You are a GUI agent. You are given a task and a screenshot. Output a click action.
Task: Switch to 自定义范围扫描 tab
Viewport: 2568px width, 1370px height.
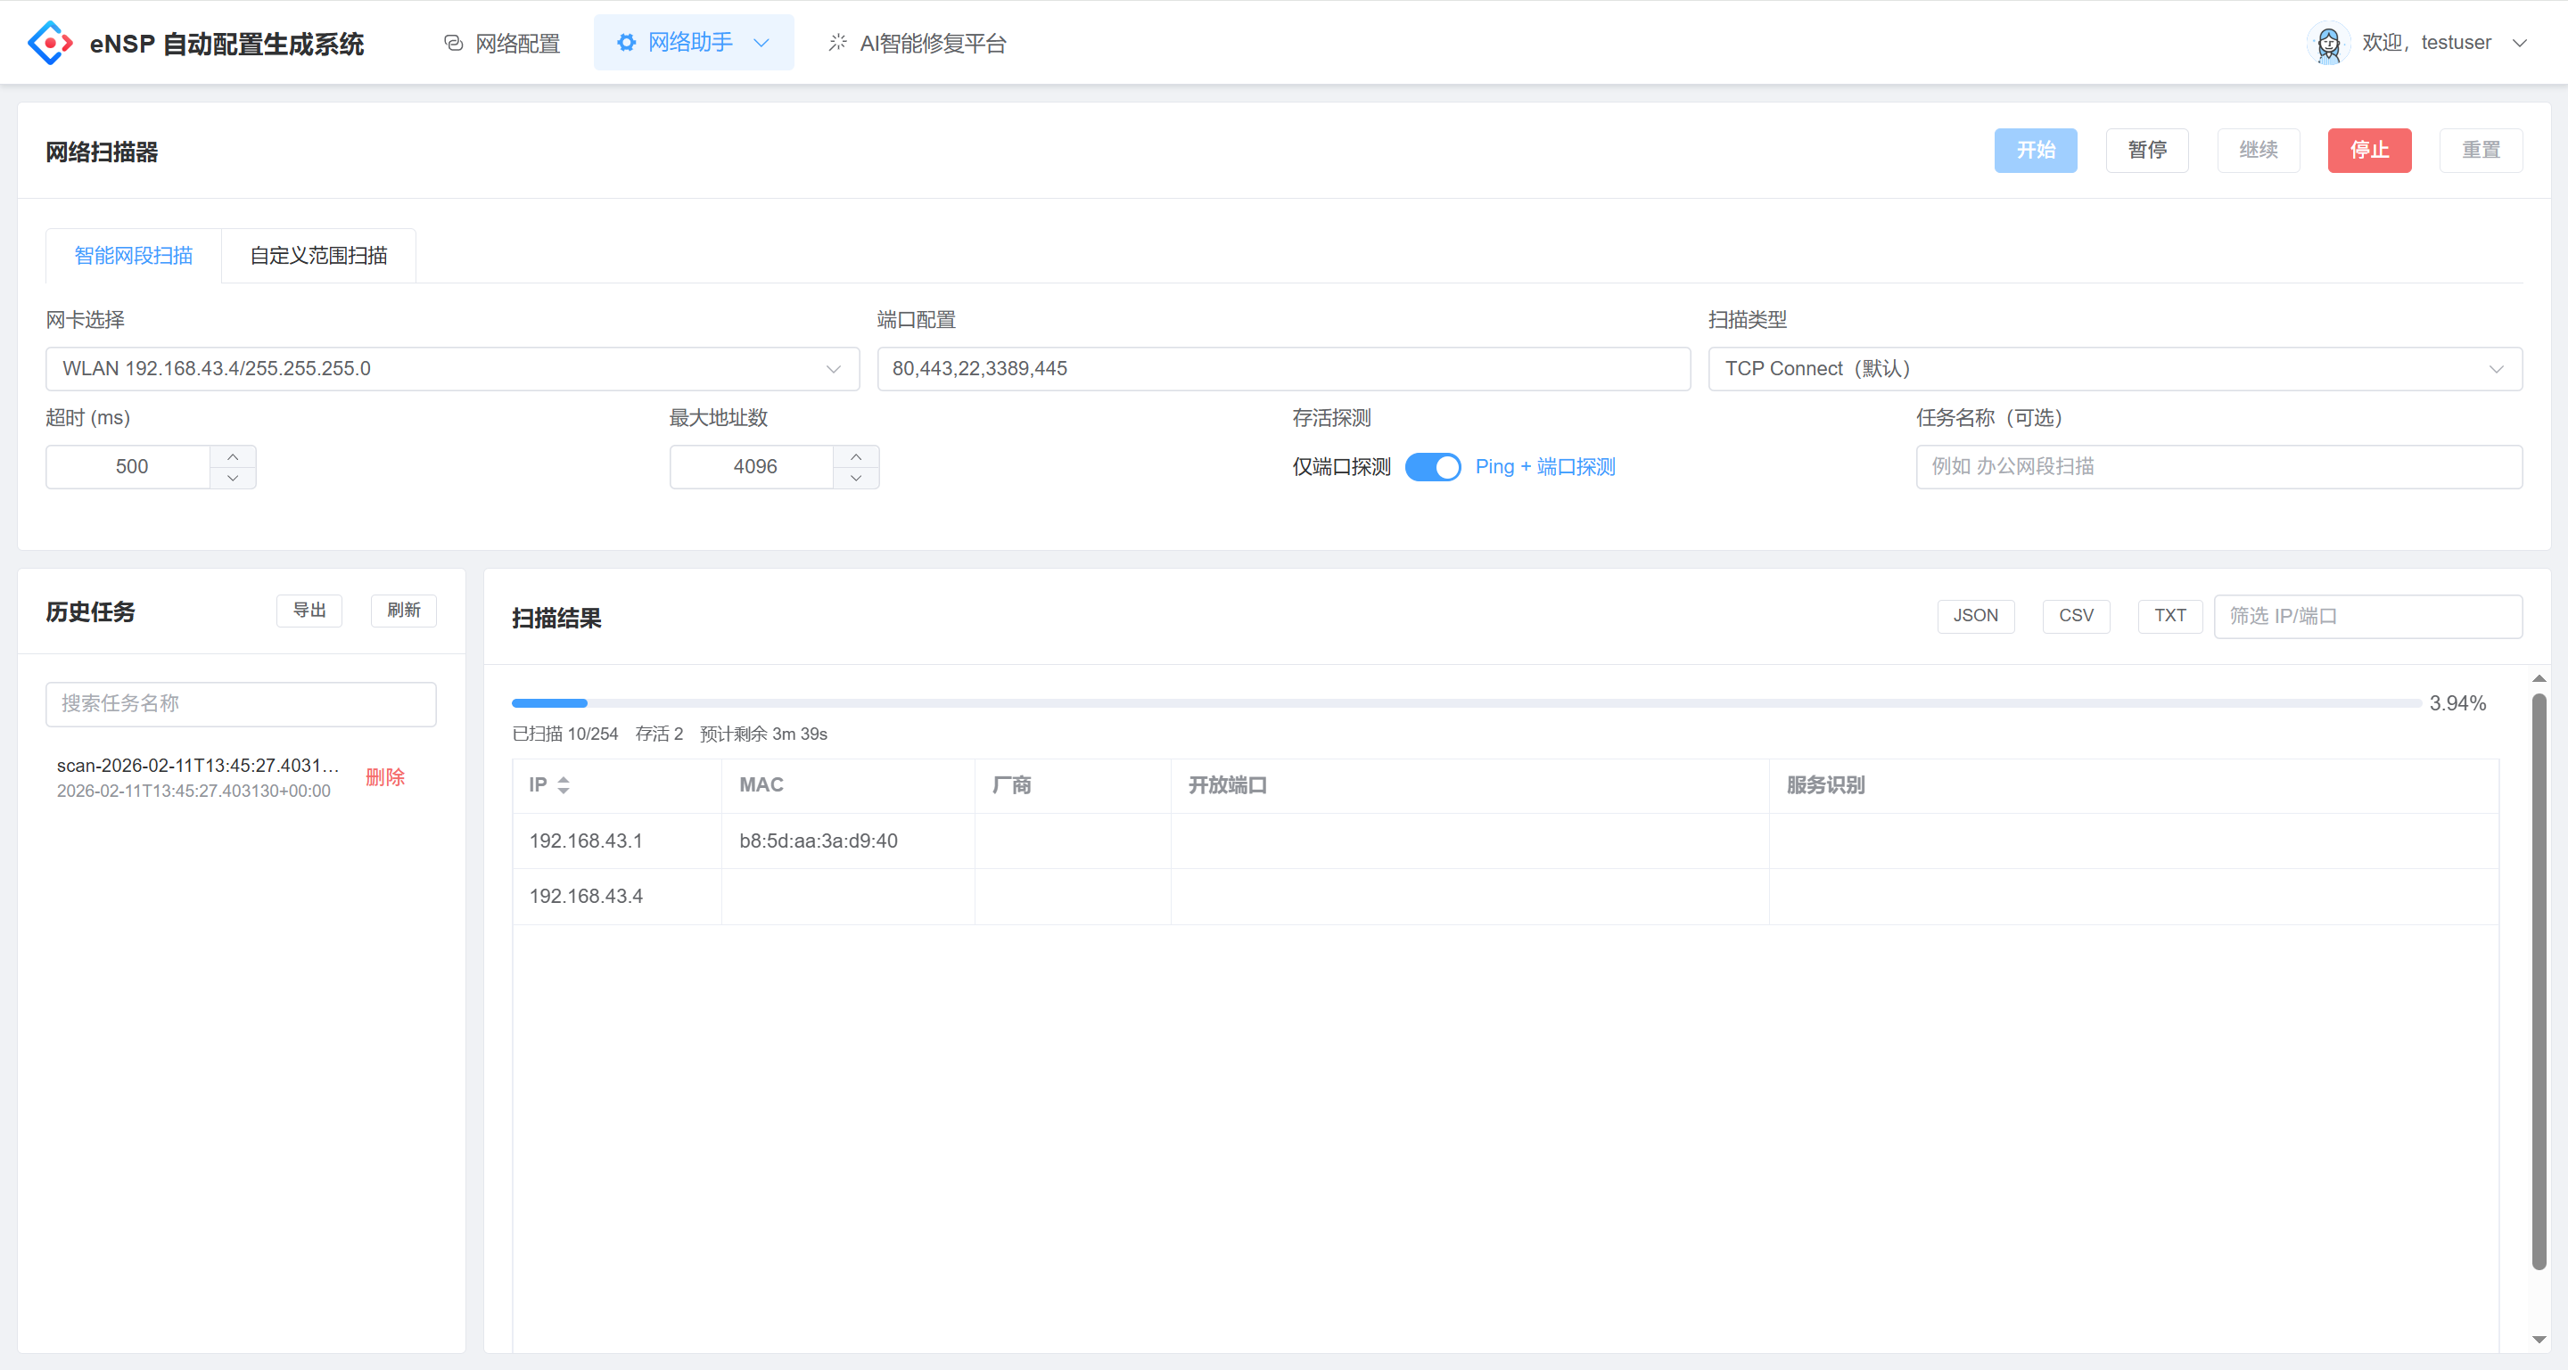(x=318, y=256)
